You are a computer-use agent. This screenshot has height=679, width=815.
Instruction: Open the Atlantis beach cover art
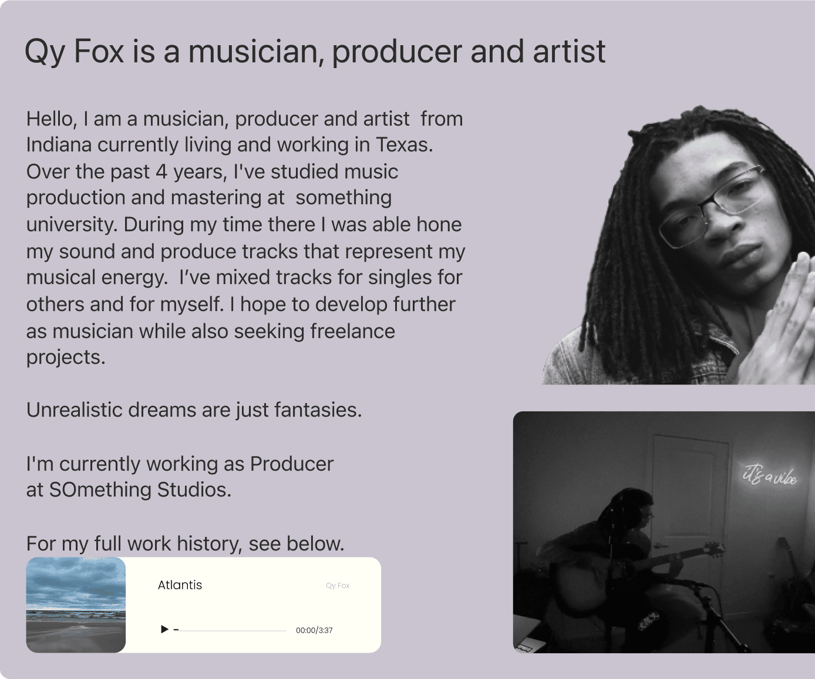point(76,605)
